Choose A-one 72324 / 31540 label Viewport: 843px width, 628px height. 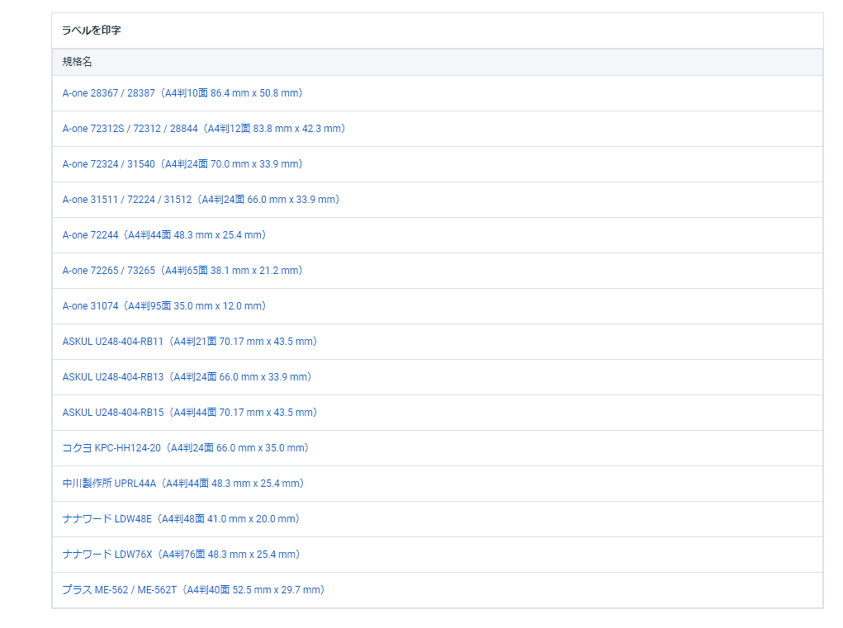(x=182, y=164)
